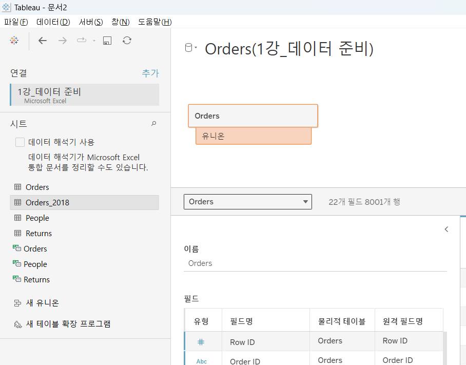Click the redo/repeat arrow toolbar icon
The height and width of the screenshot is (365, 466).
[82, 40]
